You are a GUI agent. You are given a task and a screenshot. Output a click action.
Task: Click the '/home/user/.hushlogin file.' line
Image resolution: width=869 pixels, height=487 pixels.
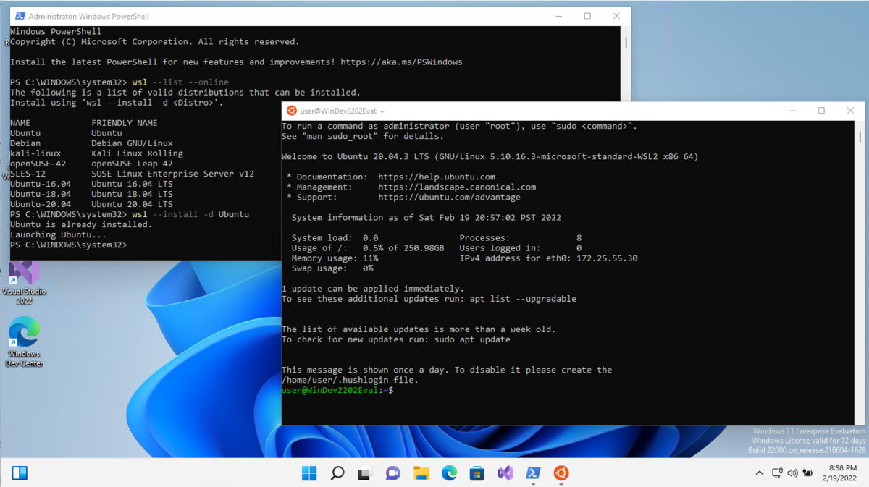pos(350,380)
